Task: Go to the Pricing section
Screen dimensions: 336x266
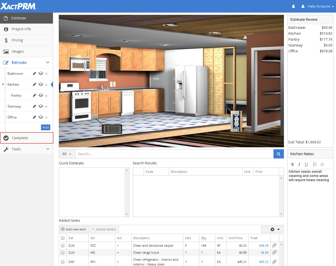Action: (x=17, y=40)
